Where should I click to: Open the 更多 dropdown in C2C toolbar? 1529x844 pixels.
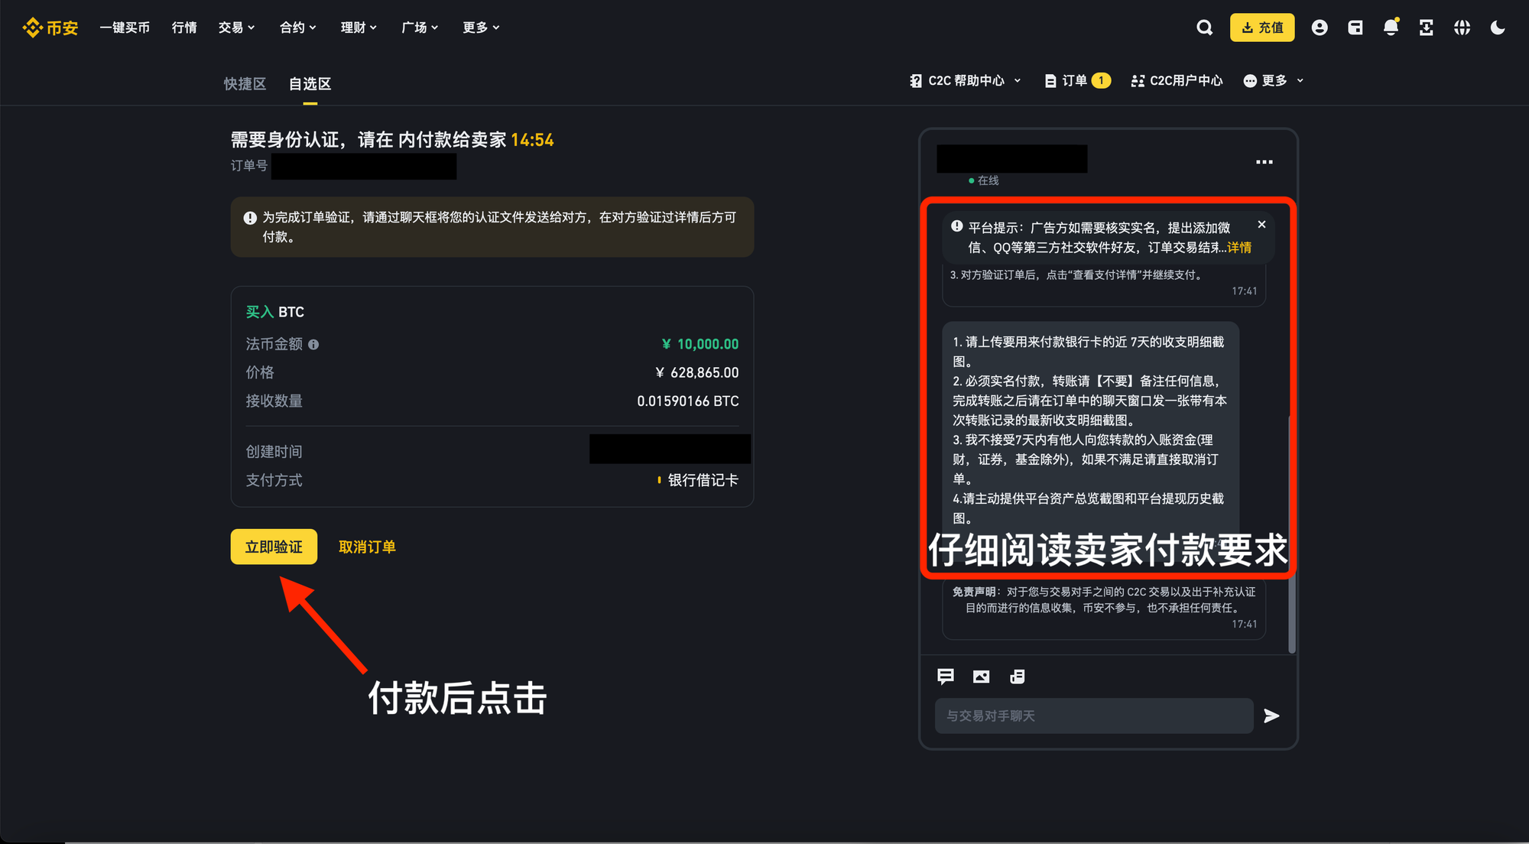(1271, 80)
